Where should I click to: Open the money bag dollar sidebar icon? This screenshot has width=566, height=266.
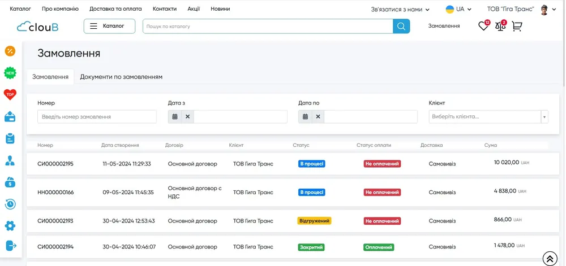click(x=10, y=182)
